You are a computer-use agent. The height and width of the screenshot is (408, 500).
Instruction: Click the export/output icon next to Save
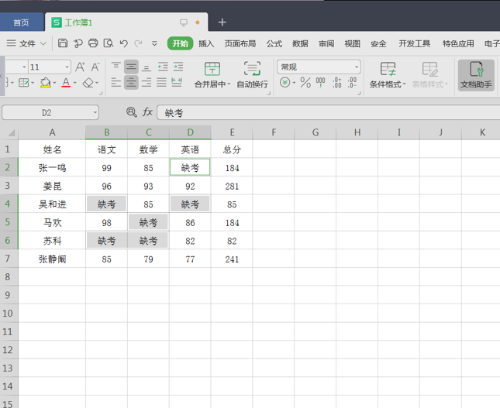pyautogui.click(x=78, y=43)
